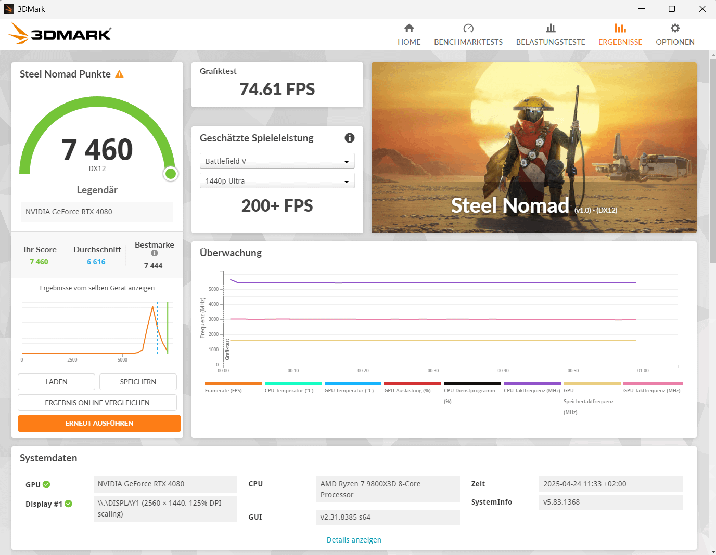
Task: Click the Steel Nomad artwork thumbnail
Action: 534,148
